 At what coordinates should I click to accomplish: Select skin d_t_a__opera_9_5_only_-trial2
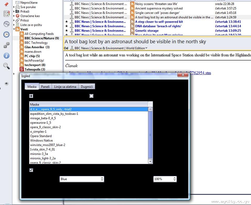[89, 109]
